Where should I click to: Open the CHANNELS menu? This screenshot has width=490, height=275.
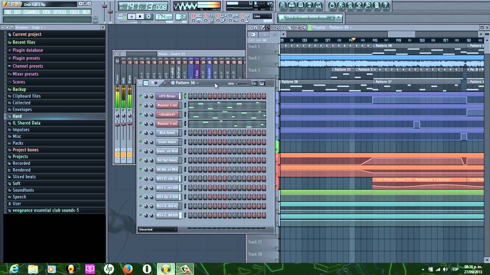pyautogui.click(x=31, y=12)
